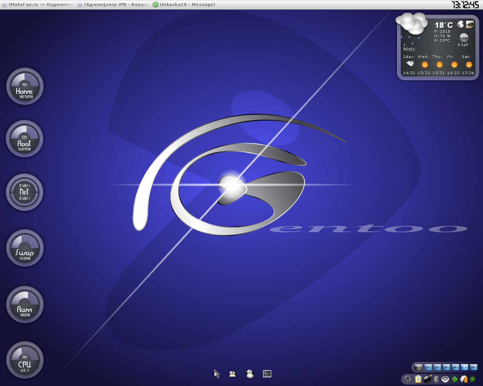Click the black bomb tray icon

(427, 379)
